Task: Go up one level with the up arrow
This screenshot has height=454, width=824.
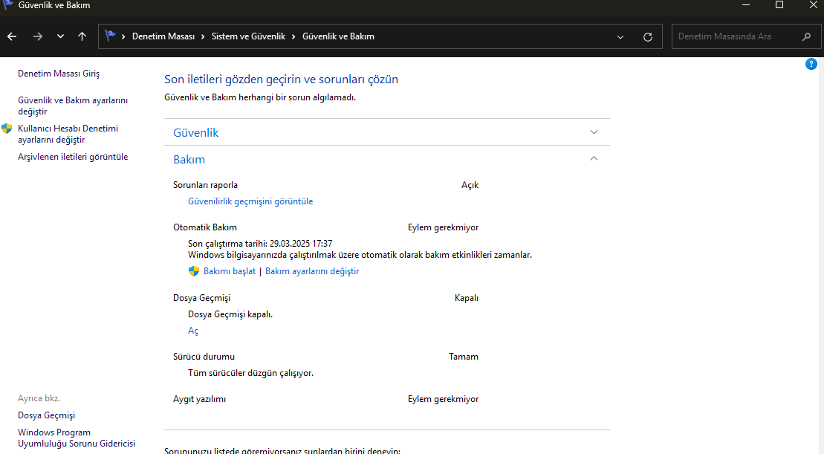Action: coord(82,36)
